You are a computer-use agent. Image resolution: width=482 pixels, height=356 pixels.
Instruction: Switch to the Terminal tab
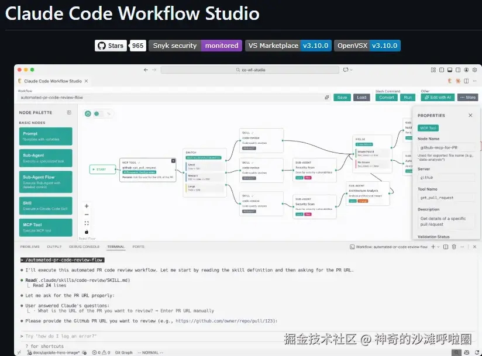click(116, 247)
